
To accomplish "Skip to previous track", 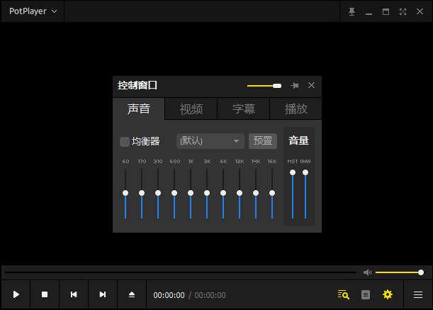I will tap(74, 294).
